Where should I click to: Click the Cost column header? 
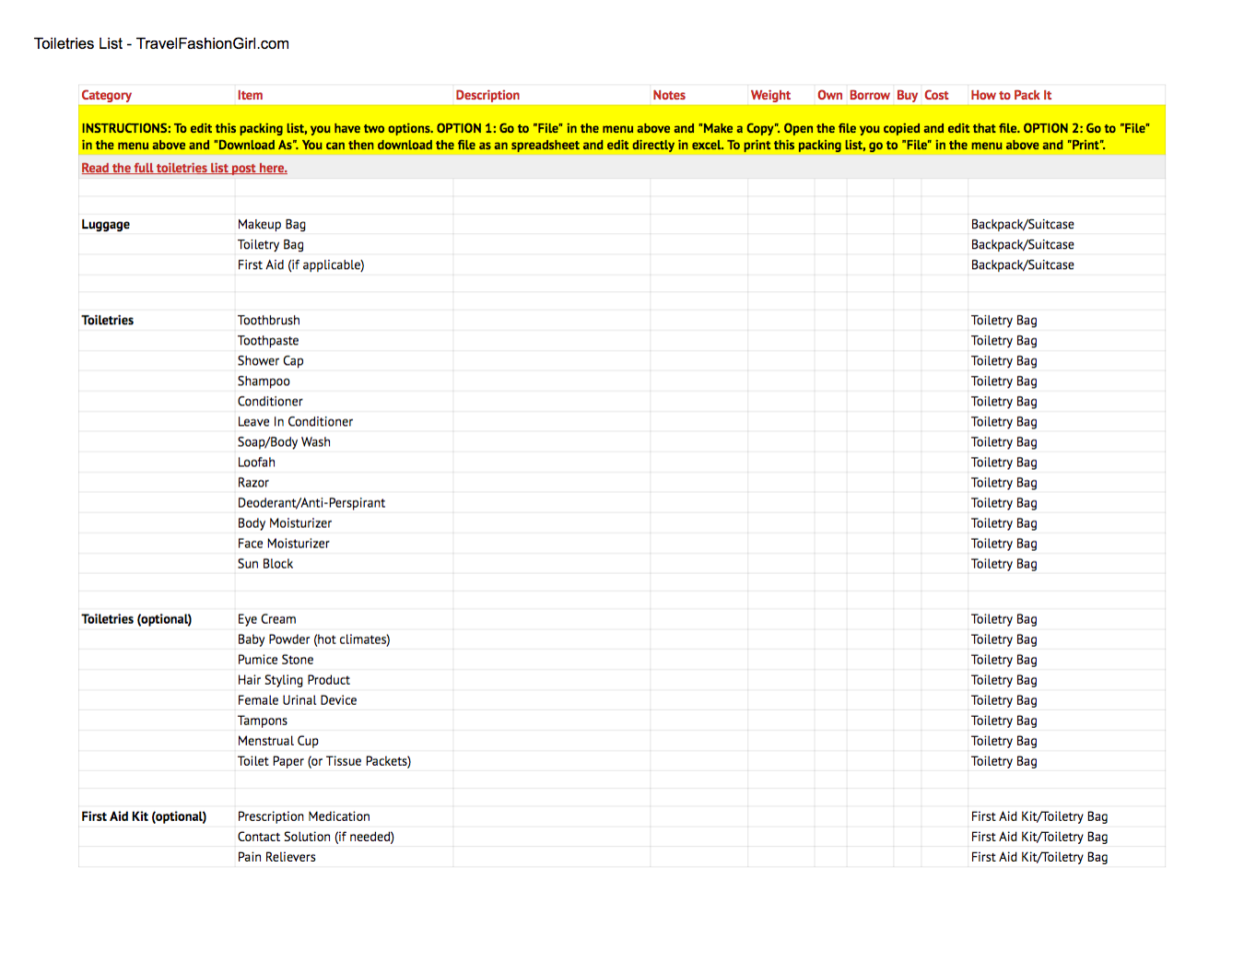click(936, 95)
